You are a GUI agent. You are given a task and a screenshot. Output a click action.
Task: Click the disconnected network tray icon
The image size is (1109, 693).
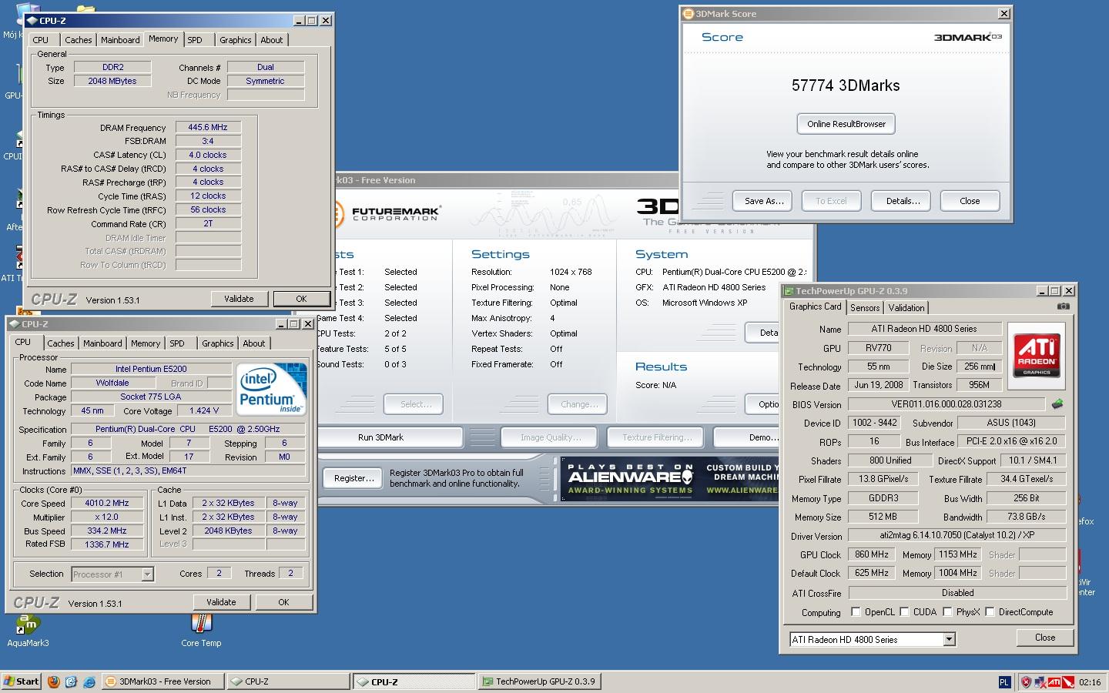(x=1040, y=681)
